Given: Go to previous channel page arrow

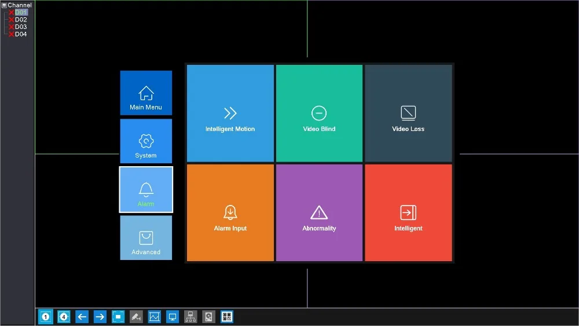Looking at the screenshot, I should point(82,317).
